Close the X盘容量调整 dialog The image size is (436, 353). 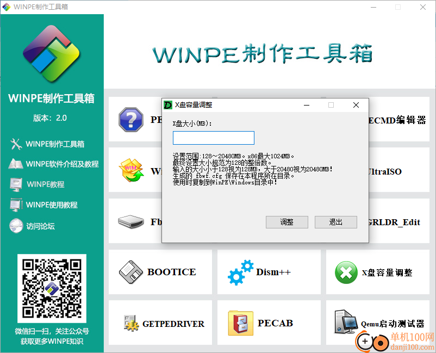point(356,105)
